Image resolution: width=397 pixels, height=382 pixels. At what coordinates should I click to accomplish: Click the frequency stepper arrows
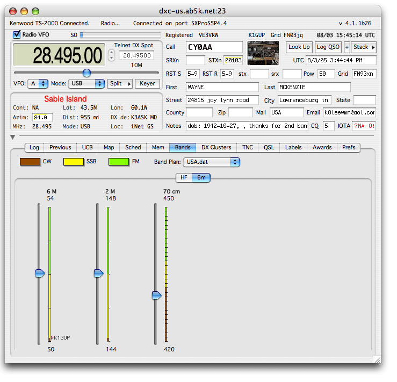[111, 55]
